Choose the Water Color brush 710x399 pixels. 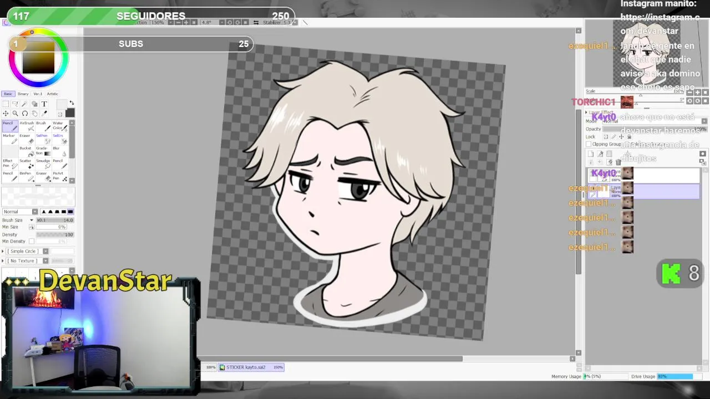pyautogui.click(x=60, y=126)
